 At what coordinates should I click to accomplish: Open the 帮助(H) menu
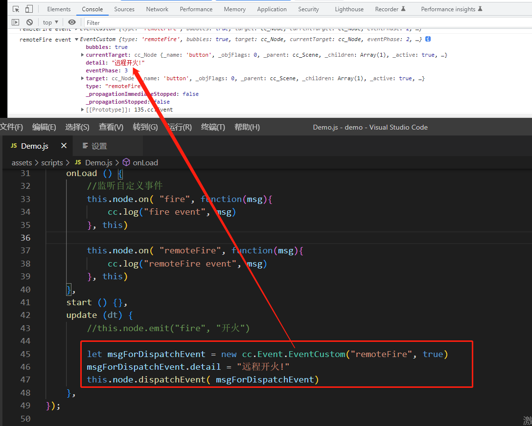(x=247, y=127)
